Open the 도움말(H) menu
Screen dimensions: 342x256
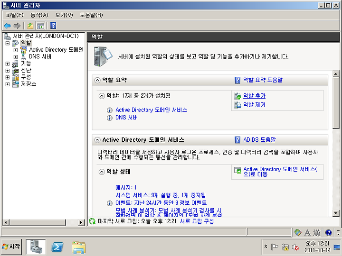(91, 15)
